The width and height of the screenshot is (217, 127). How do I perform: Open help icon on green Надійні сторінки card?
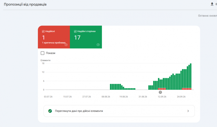(x=98, y=45)
